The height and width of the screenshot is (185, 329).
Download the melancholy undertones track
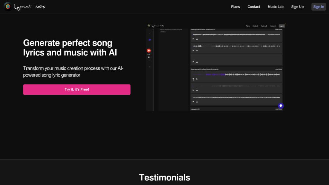coord(197,79)
